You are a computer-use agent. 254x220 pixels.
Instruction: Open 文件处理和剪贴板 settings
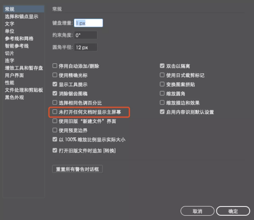(x=24, y=90)
